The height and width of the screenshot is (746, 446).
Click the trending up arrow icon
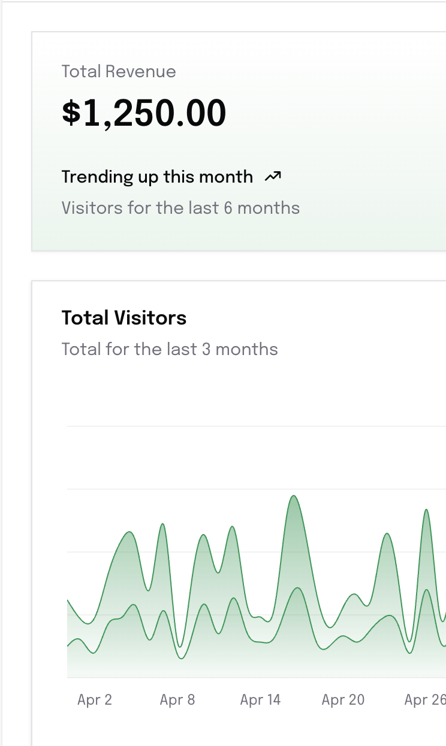coord(273,177)
